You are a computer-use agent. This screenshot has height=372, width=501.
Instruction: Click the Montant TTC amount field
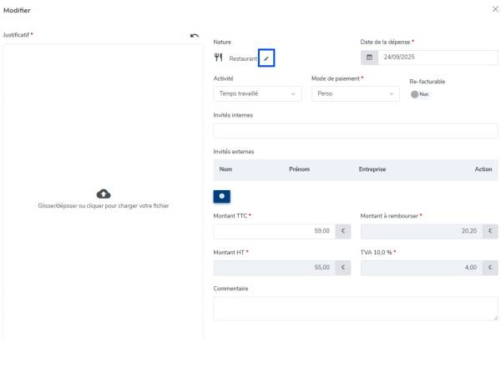point(274,232)
